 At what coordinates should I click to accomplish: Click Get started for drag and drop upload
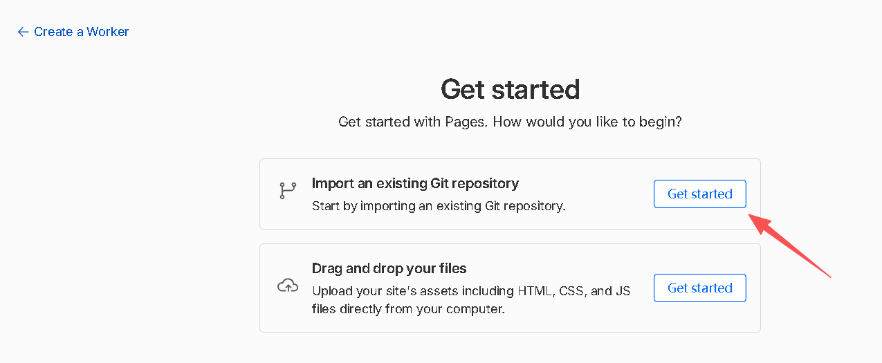pyautogui.click(x=699, y=288)
